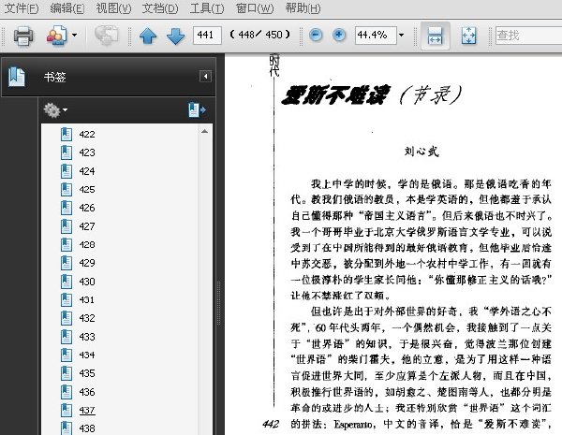562x435 pixels.
Task: Select bookmark 427
Action: [87, 226]
